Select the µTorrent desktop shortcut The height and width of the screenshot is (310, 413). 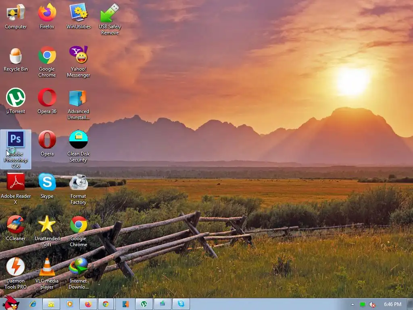16,101
